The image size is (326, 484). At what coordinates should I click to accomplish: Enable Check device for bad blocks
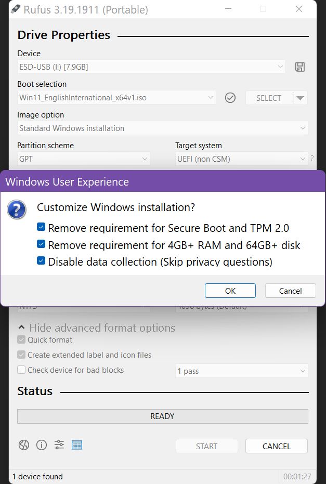coord(21,370)
